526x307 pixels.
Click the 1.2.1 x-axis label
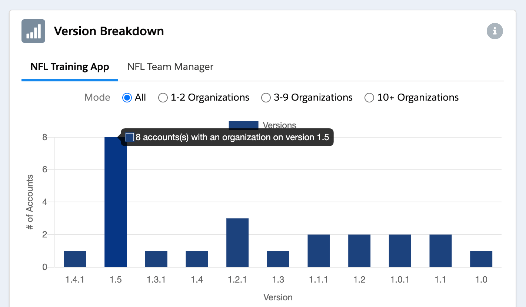point(237,280)
